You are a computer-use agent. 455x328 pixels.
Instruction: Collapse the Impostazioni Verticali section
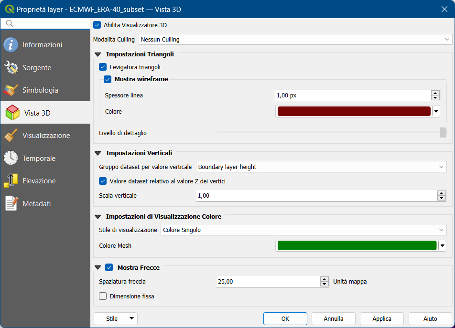[x=98, y=153]
